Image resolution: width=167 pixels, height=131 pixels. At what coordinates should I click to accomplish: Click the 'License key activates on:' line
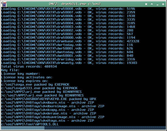click(27, 77)
